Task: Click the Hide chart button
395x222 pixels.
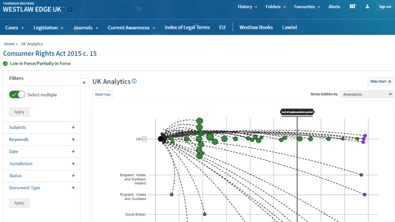Action: [x=381, y=81]
